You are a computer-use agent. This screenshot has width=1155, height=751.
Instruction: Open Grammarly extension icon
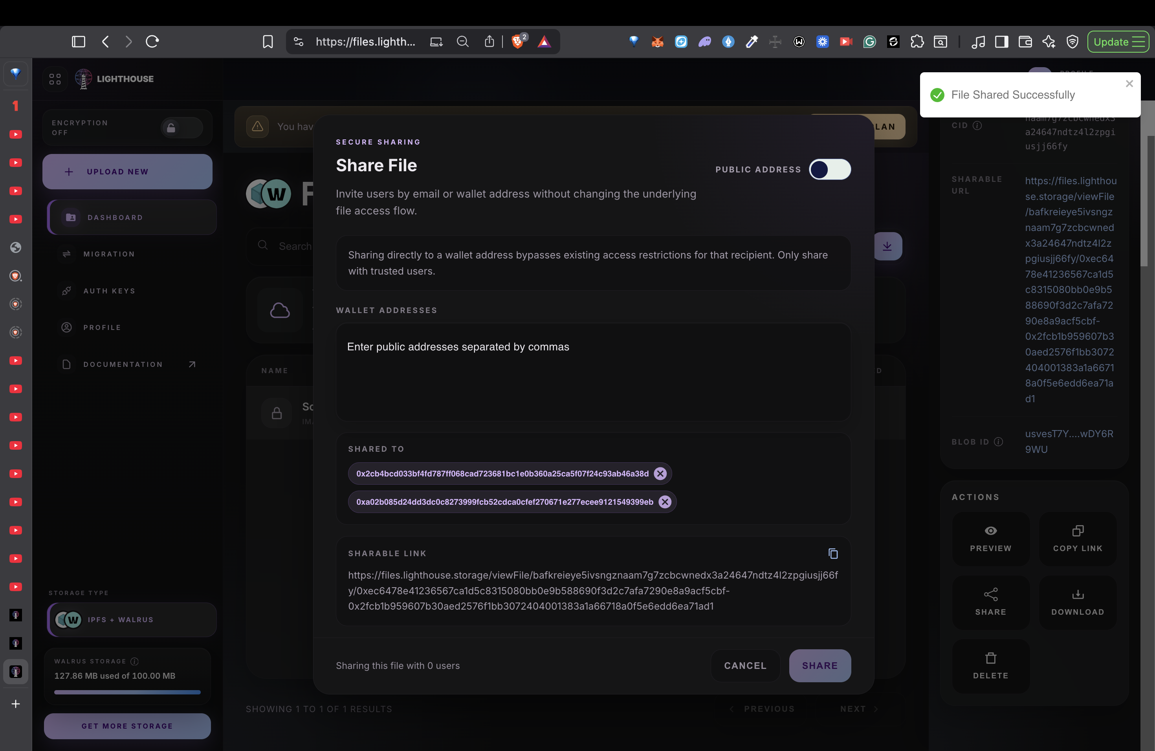869,42
